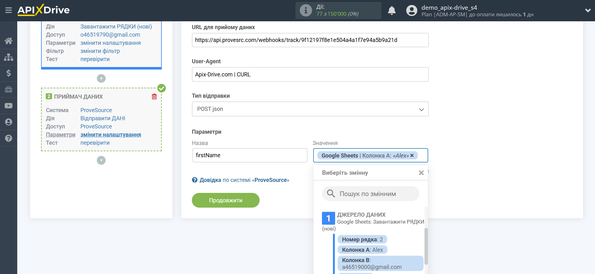The image size is (595, 274).
Task: Click receiver змінити налаштування link
Action: pyautogui.click(x=111, y=135)
